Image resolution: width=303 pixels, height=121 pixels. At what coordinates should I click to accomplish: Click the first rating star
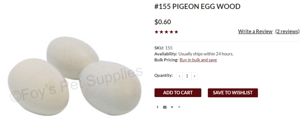tap(156, 32)
